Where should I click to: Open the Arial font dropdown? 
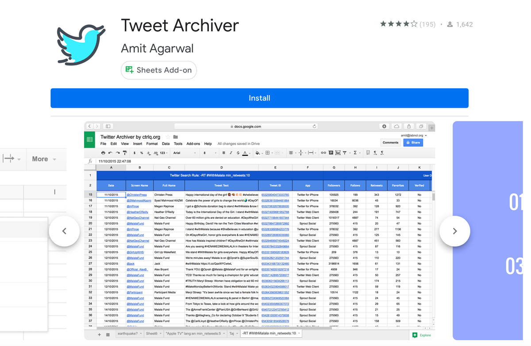click(x=184, y=153)
